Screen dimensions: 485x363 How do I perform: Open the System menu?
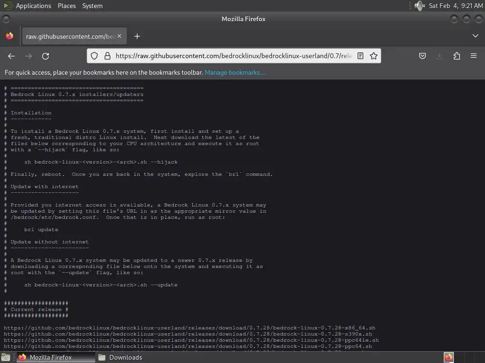tap(92, 6)
